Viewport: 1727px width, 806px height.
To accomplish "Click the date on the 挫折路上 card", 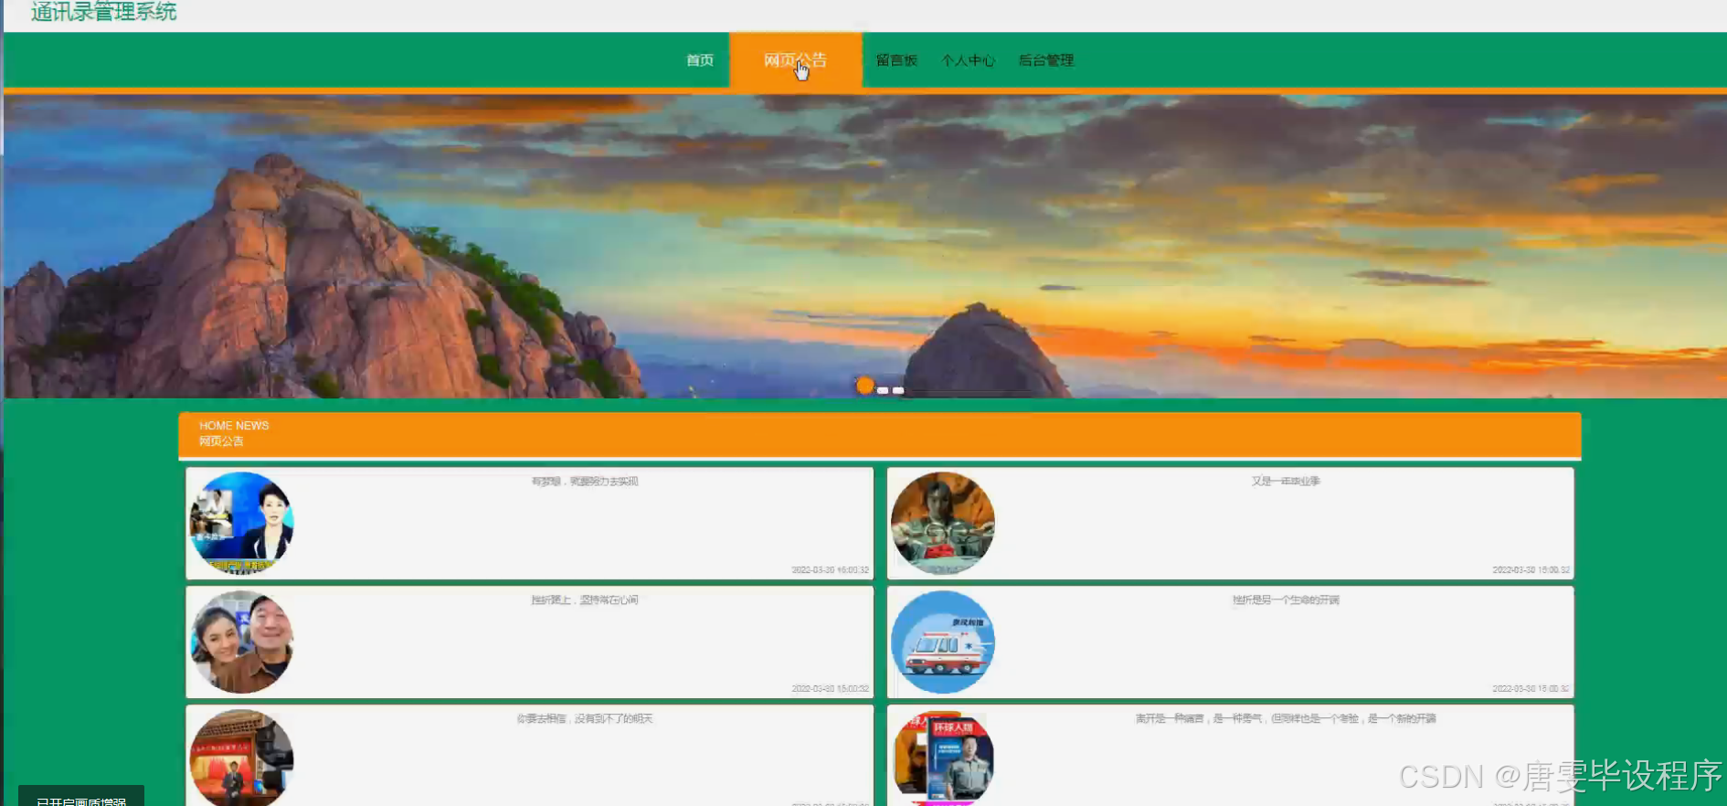I will [830, 689].
